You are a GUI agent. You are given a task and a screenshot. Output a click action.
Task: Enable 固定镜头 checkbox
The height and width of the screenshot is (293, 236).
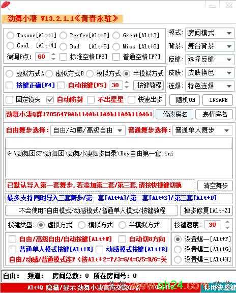click(x=9, y=100)
